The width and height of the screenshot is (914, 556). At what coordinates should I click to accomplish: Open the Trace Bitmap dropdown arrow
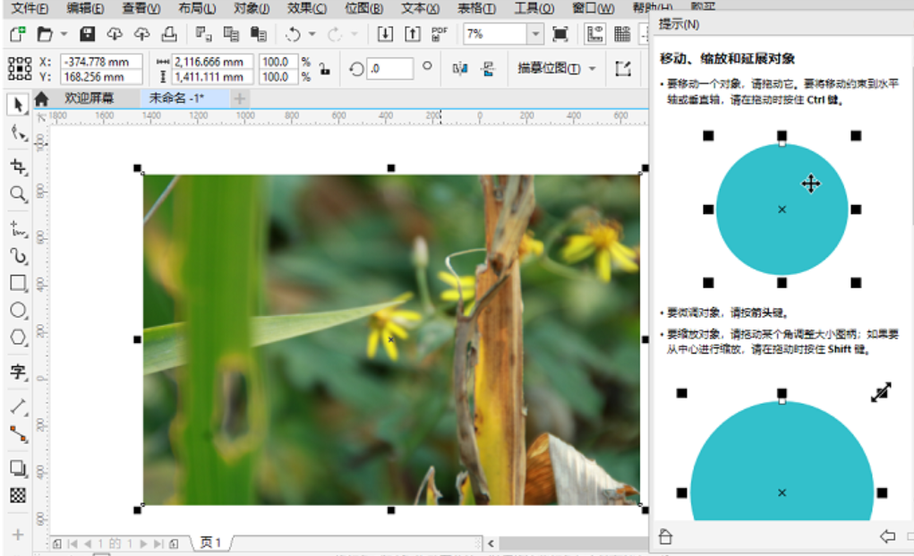point(593,69)
